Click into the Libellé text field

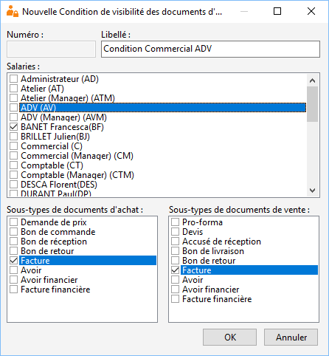tap(210, 49)
